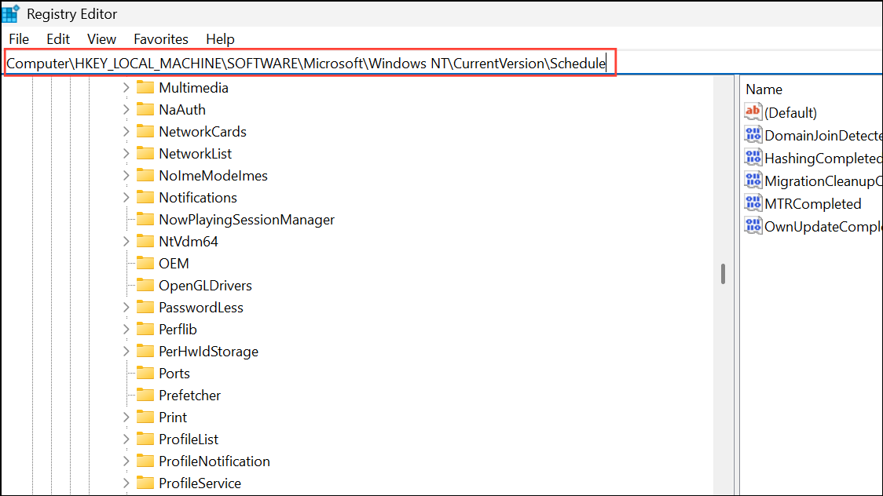Open the File menu

point(19,39)
